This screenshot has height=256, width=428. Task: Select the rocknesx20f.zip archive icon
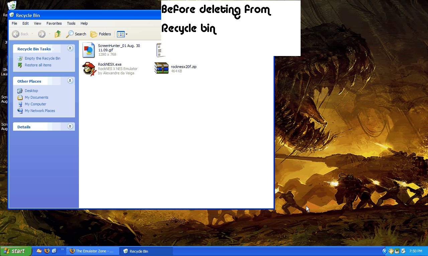click(x=162, y=68)
